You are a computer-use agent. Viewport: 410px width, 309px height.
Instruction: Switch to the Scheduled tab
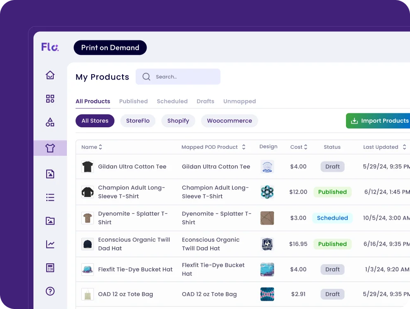[x=172, y=101]
